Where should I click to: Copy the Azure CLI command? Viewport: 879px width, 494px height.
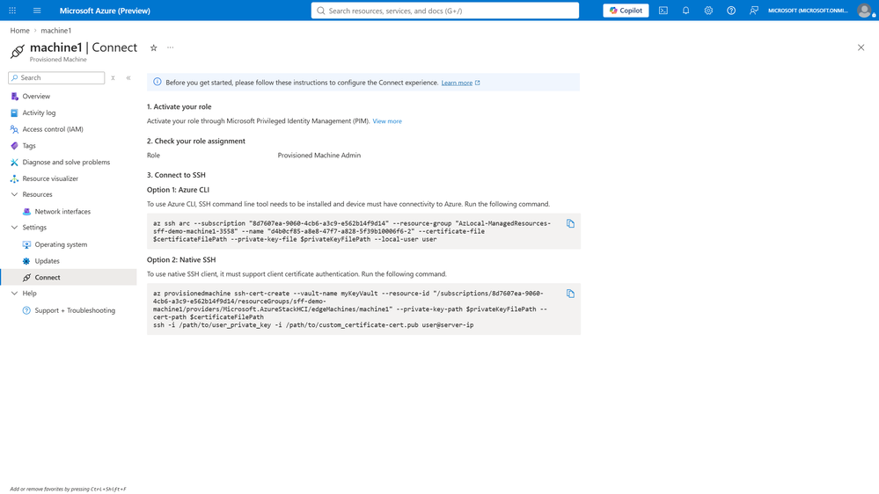coord(570,223)
